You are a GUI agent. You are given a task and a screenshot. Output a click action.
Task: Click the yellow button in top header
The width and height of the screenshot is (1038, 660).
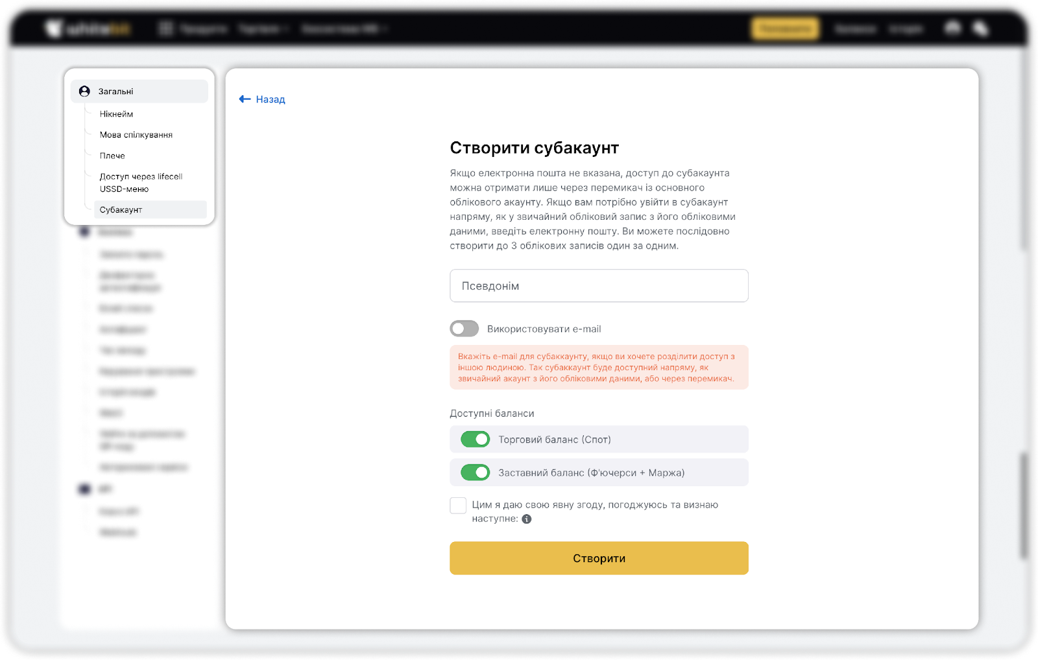pos(785,29)
